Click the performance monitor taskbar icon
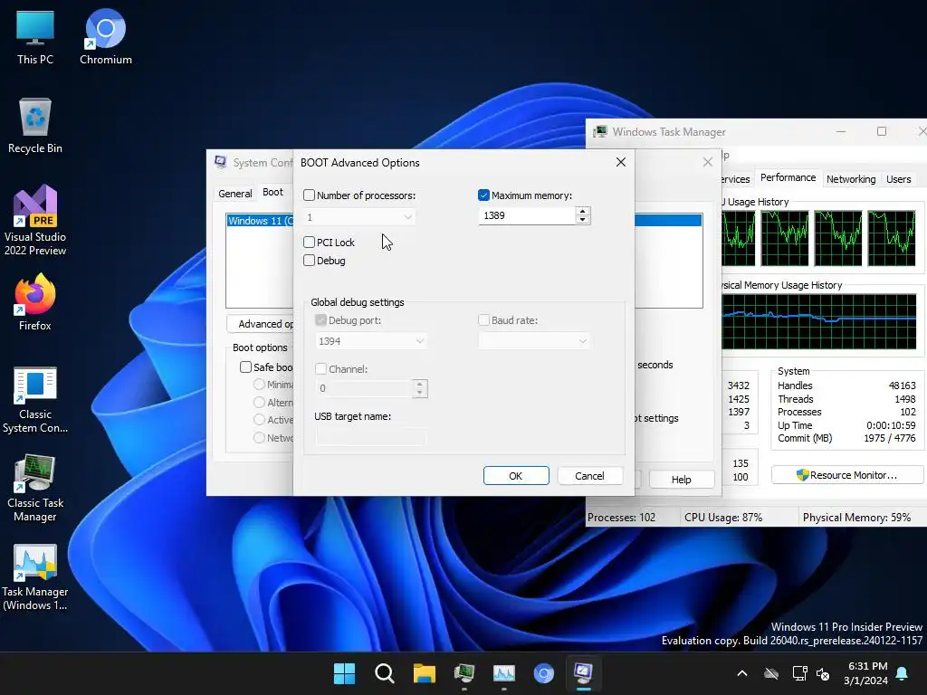Screen dimensions: 927x695 (x=503, y=673)
